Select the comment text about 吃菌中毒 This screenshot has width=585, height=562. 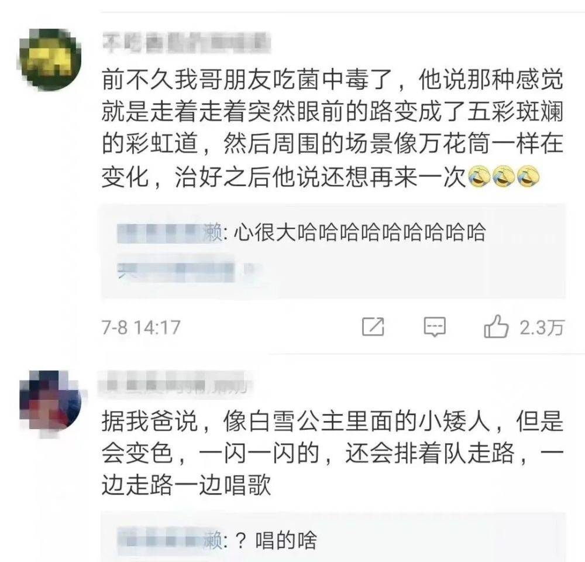(x=332, y=128)
